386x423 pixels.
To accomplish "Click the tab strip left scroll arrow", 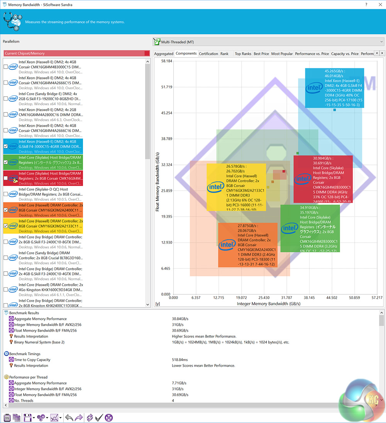I will point(377,53).
